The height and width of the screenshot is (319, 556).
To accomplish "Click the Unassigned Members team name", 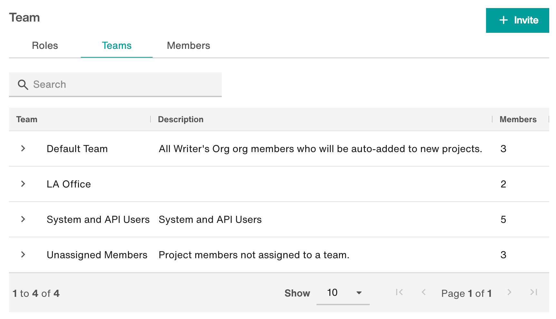I will [97, 255].
